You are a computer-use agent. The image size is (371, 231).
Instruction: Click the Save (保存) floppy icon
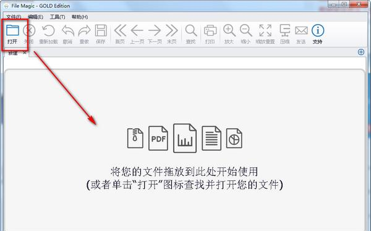pos(101,30)
